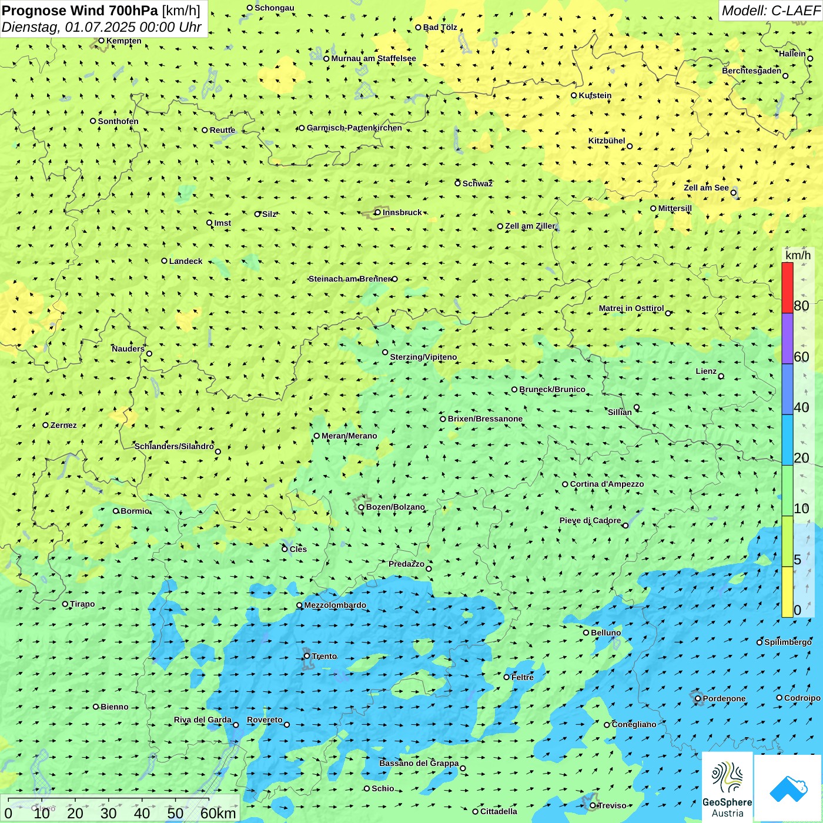Click the red 80 km/h legend color
This screenshot has width=823, height=823.
(x=787, y=287)
